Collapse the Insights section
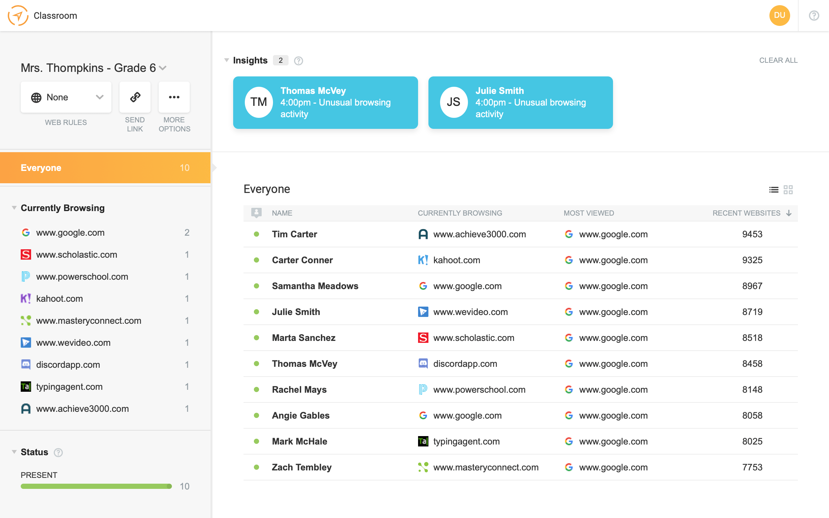829x518 pixels. tap(226, 60)
